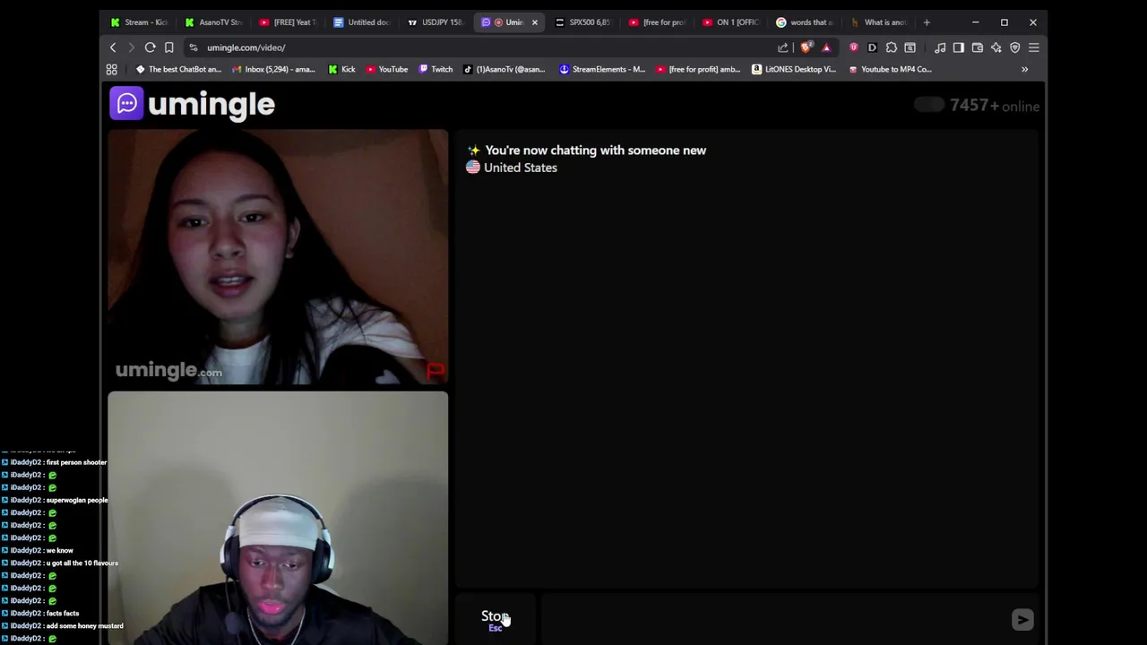Click chat line 'add some honey mustard'
This screenshot has height=645, width=1147.
pos(85,625)
